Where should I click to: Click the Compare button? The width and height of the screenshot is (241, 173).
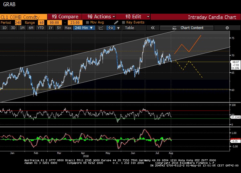(65, 17)
